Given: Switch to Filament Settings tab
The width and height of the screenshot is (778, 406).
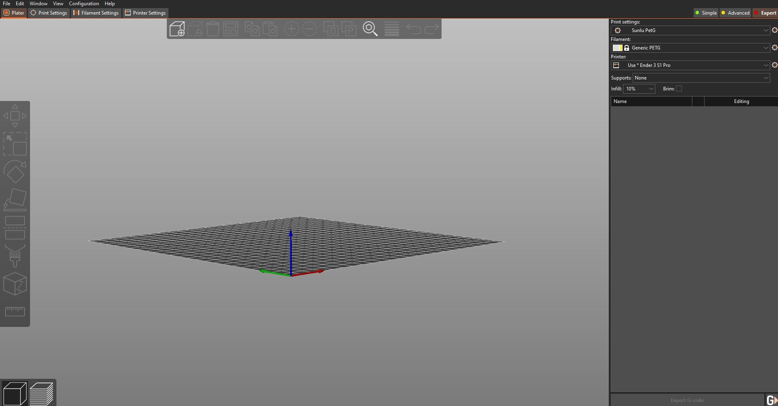Looking at the screenshot, I should tap(96, 13).
